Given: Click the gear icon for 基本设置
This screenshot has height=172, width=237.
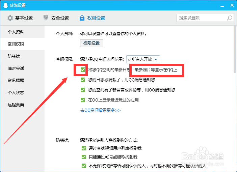Looking at the screenshot, I should coord(10,18).
